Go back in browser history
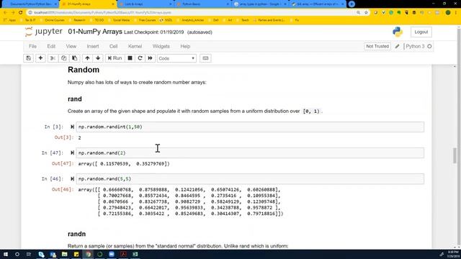 5,12
